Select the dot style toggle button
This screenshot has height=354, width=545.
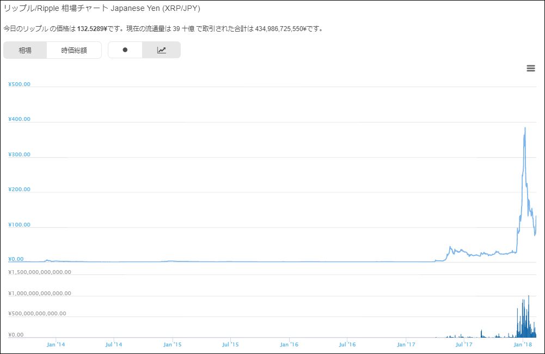point(125,50)
